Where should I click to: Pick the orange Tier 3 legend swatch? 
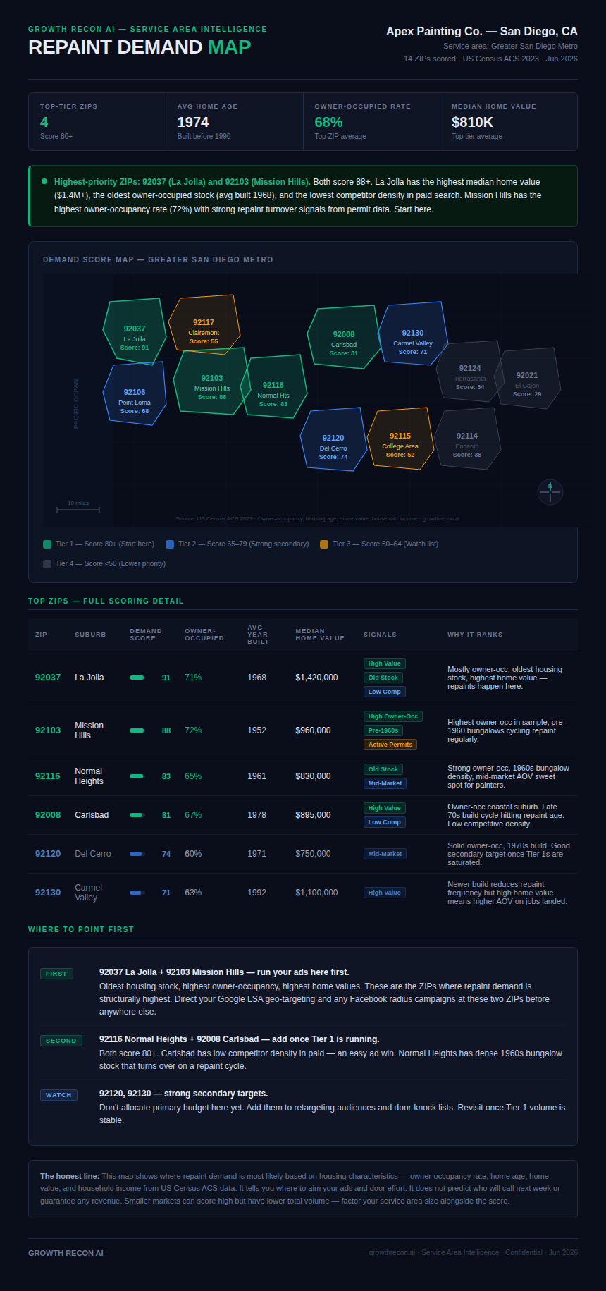tap(324, 544)
